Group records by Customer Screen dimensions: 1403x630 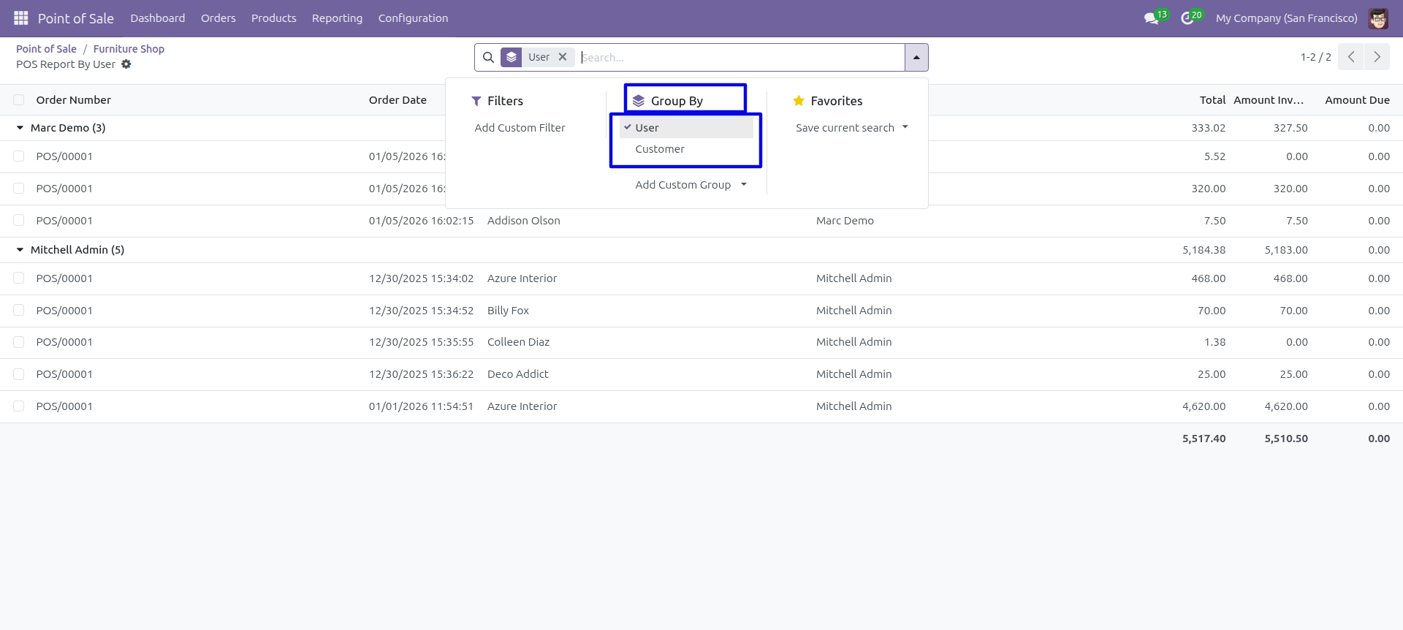(686, 149)
